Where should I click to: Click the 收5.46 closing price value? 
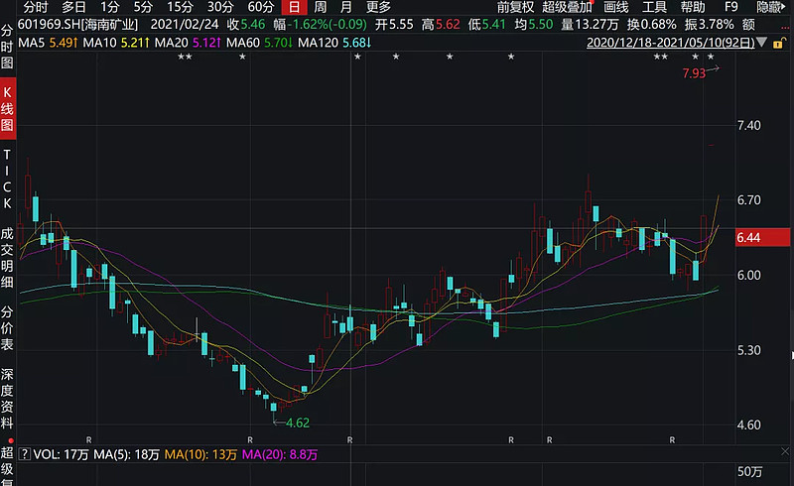[245, 24]
